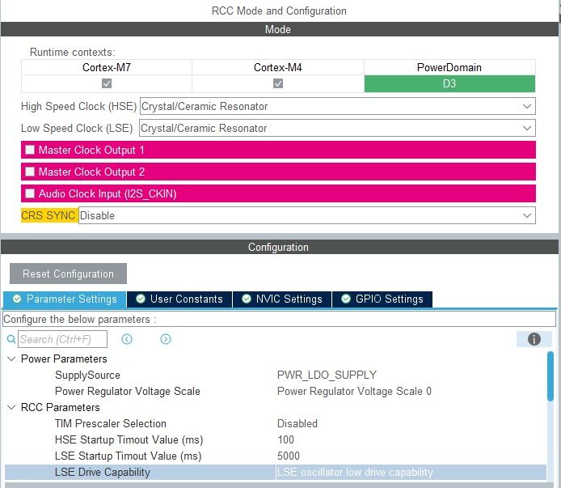Select Power Regulator Voltage Scale parameter

click(128, 391)
